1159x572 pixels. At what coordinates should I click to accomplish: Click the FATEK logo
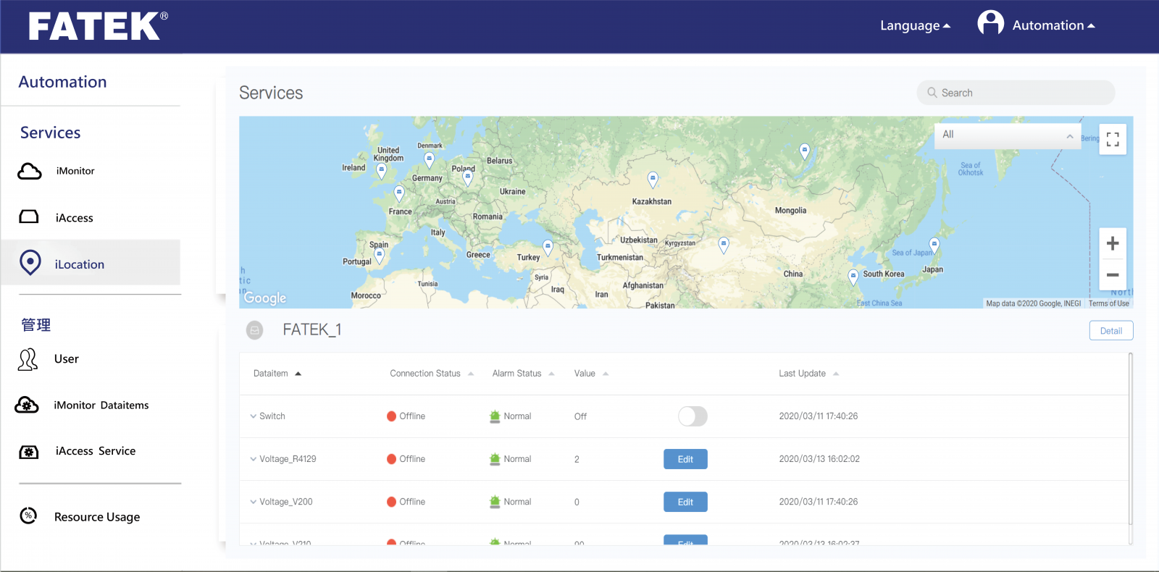pyautogui.click(x=99, y=26)
